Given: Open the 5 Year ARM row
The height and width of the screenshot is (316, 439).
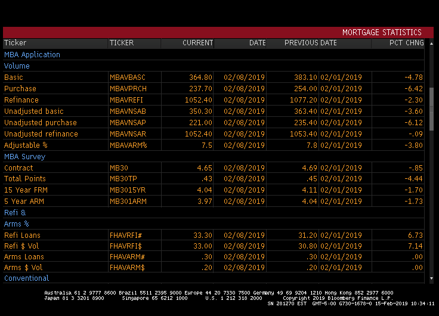Looking at the screenshot, I should 214,202.
